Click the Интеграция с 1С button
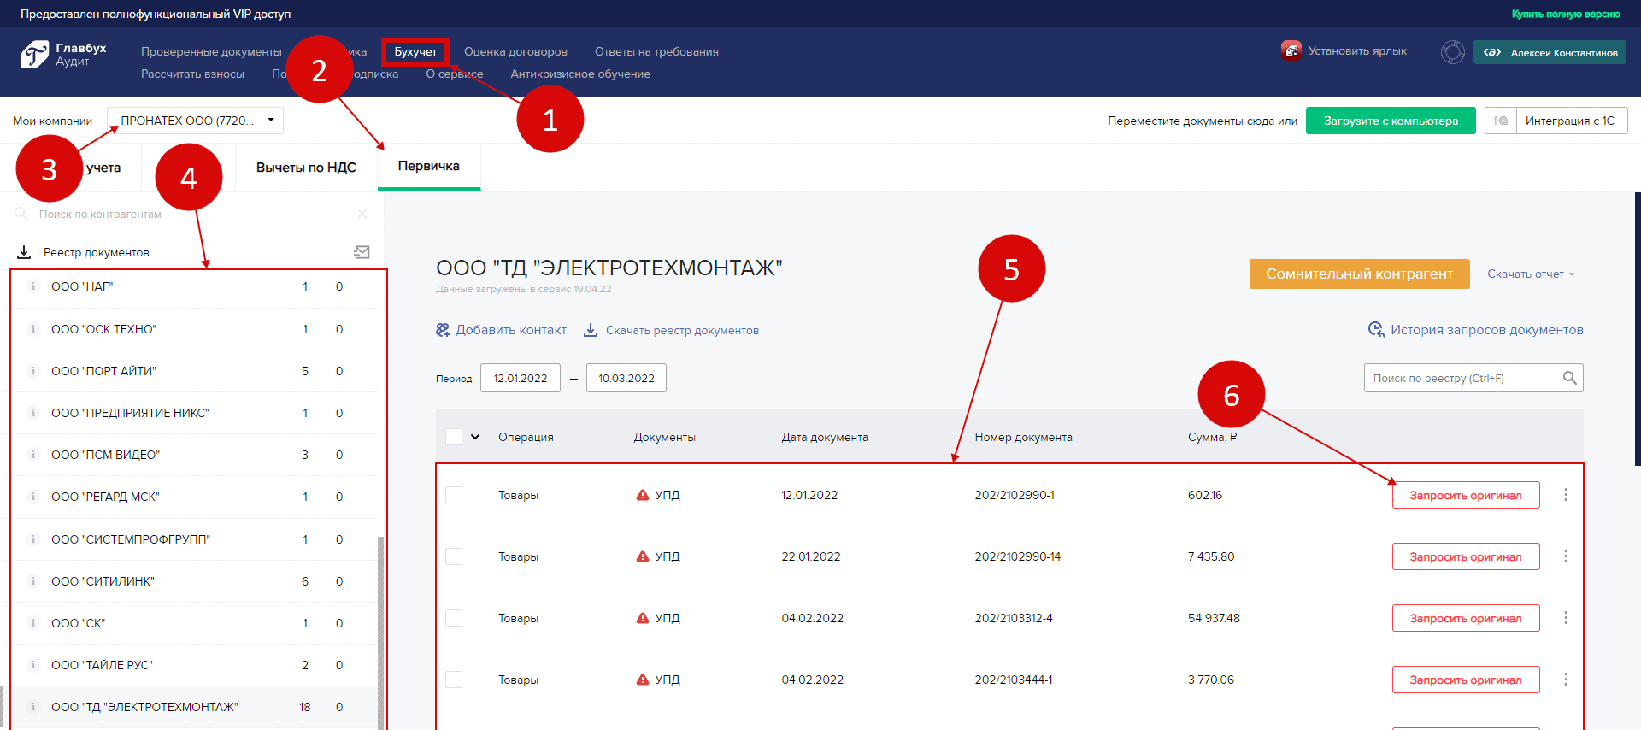Viewport: 1641px width, 730px height. pos(1570,121)
